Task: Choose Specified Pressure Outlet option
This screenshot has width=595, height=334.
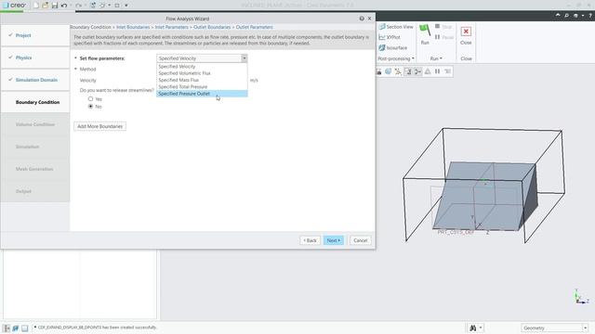Action: (202, 94)
